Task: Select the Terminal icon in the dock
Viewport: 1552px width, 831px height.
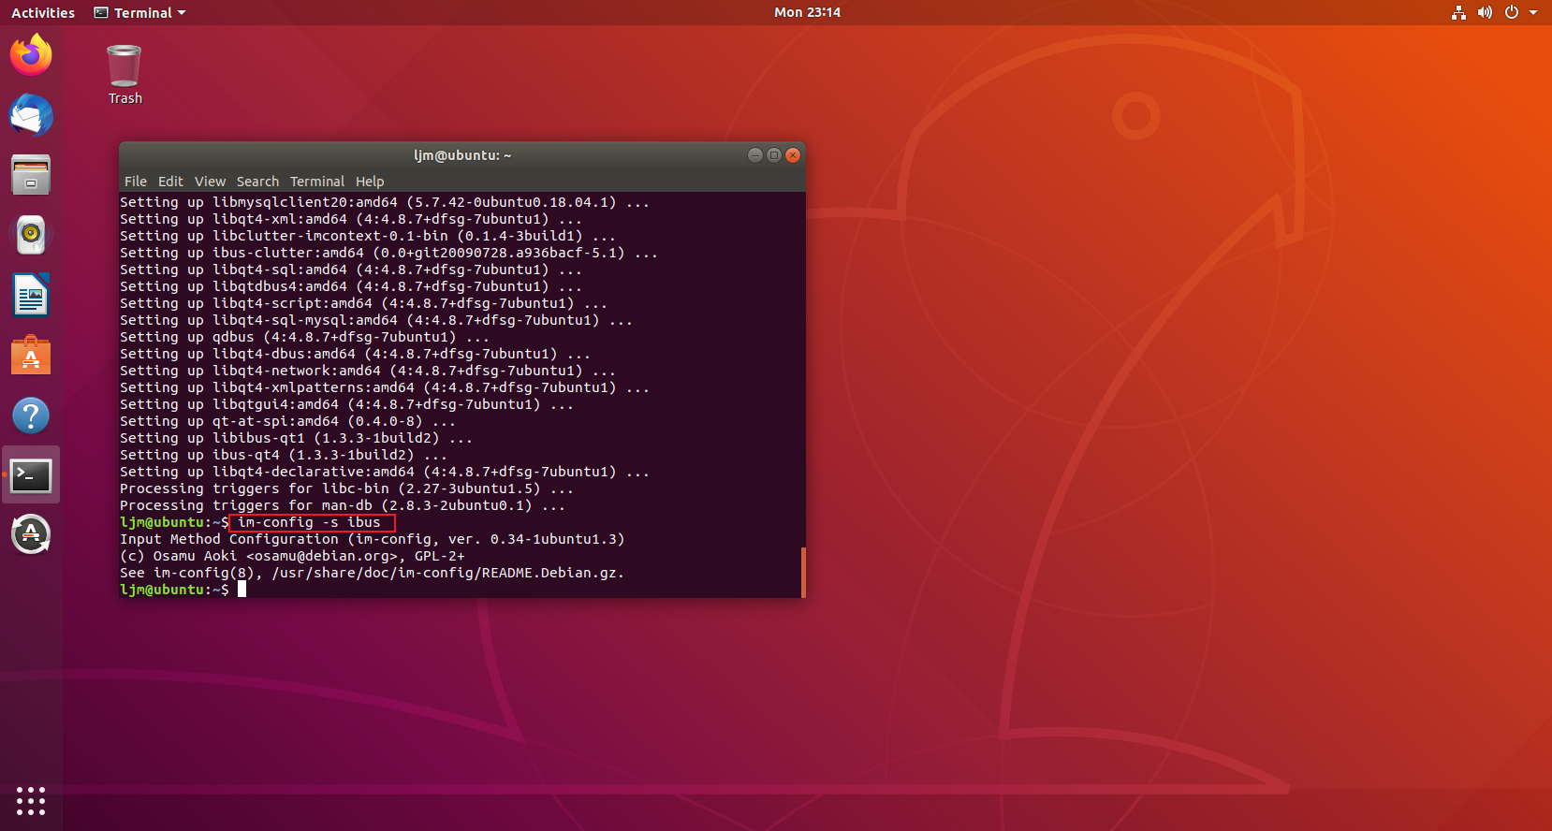Action: point(31,475)
